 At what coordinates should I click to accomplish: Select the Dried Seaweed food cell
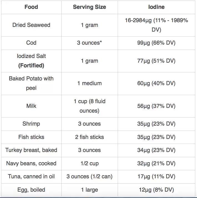pos(31,25)
